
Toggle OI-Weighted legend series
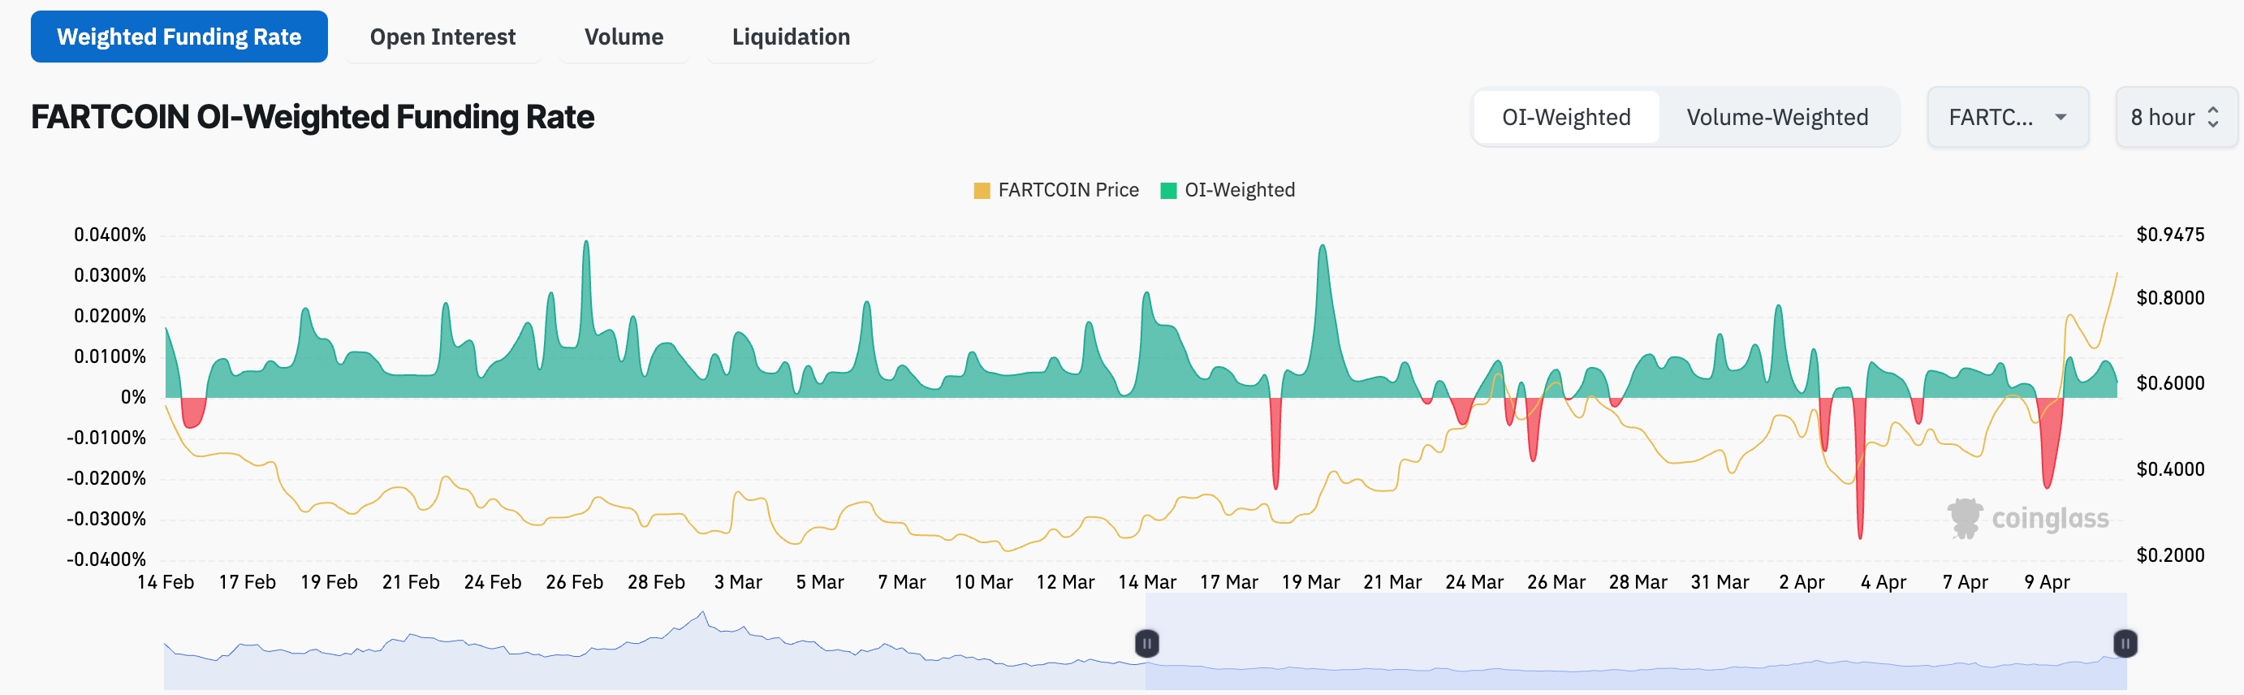coord(1228,190)
